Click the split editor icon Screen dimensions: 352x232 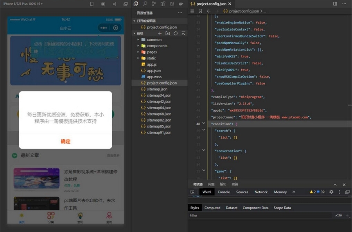pos(335,4)
